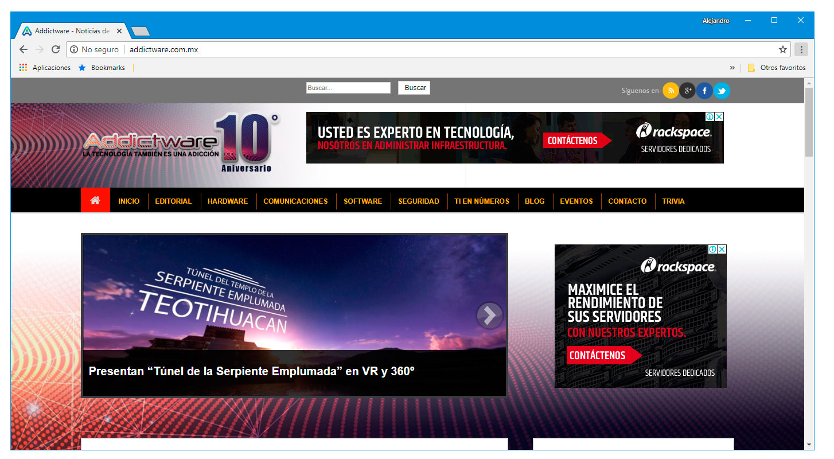Select the Facebook icon in Síguenos bar
The height and width of the screenshot is (459, 834).
click(x=704, y=91)
